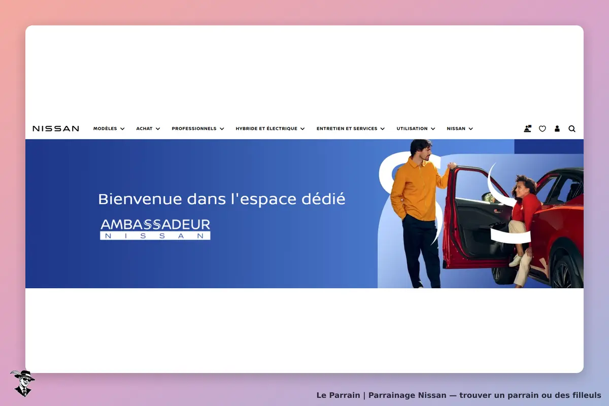
Task: Click the 'Bienvenue dans l'espace dédié' heading
Action: [x=222, y=198]
